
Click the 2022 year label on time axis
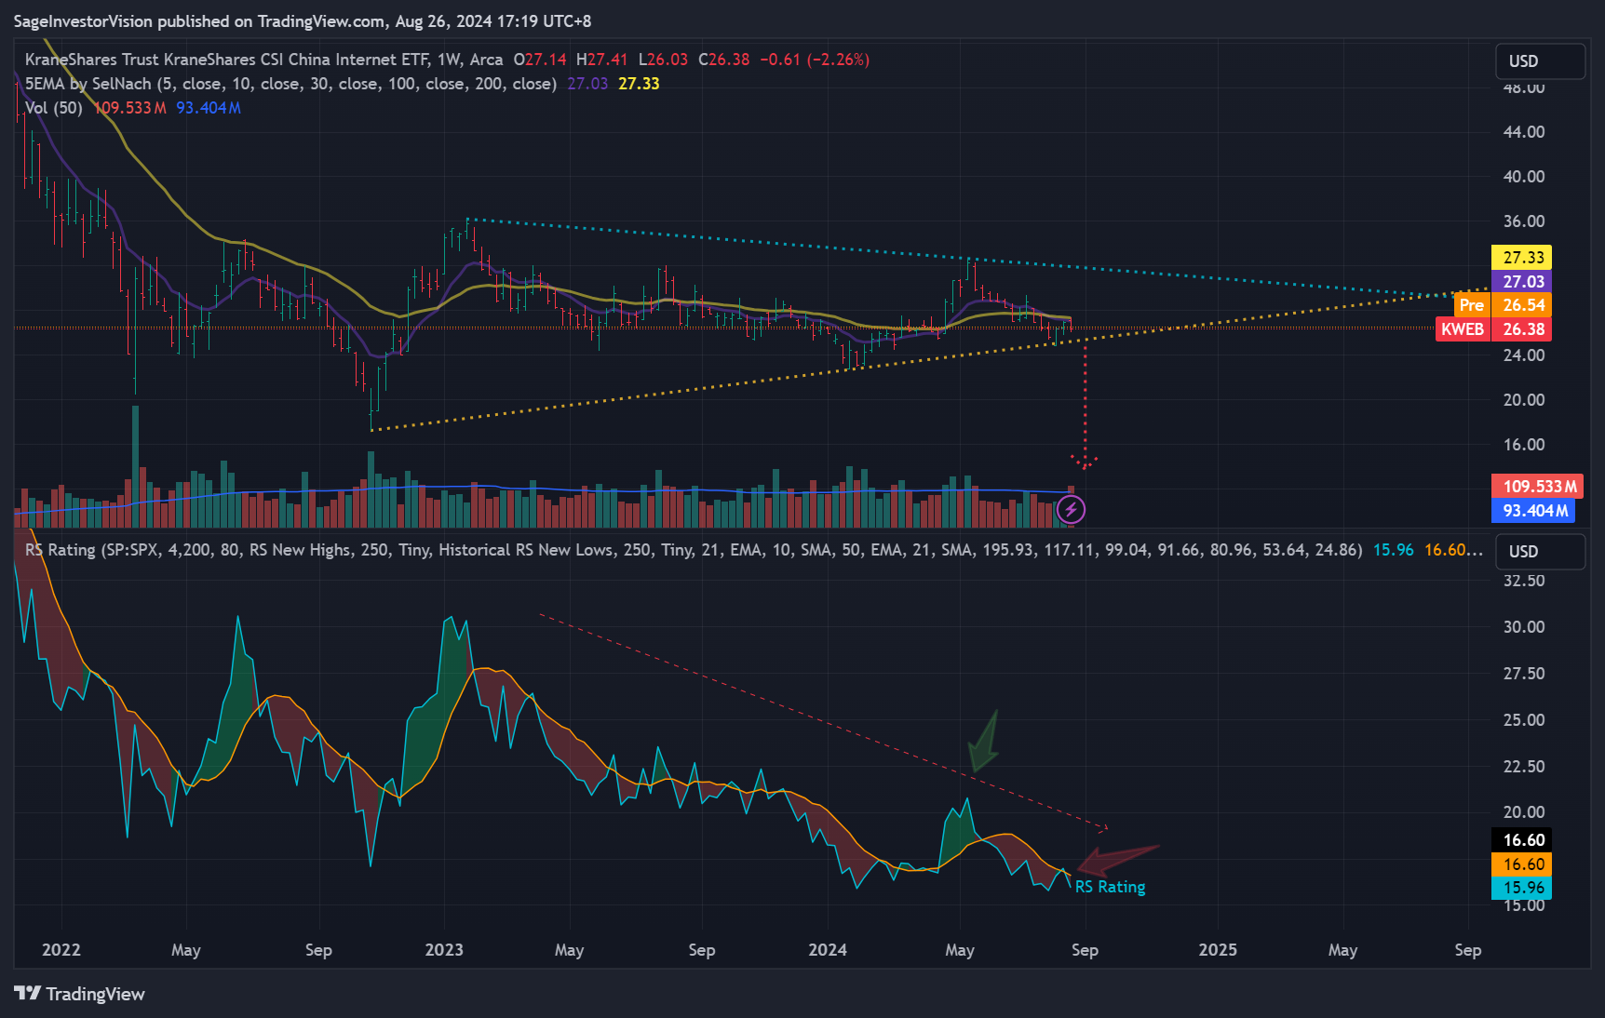(x=61, y=950)
